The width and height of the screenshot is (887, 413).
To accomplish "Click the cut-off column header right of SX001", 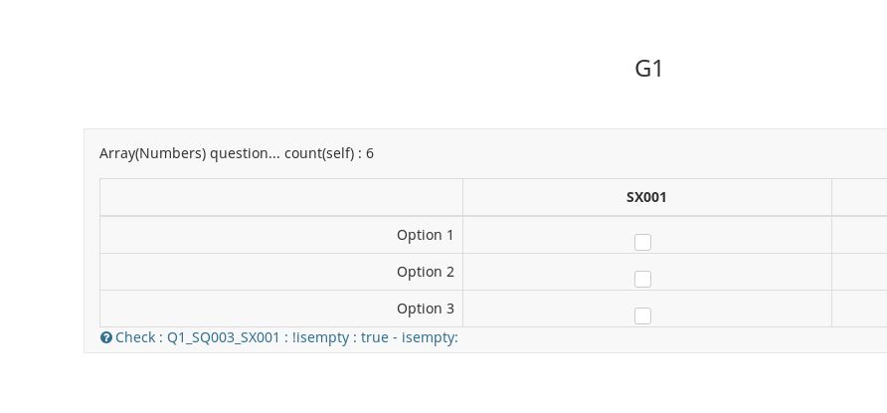I will (x=859, y=197).
